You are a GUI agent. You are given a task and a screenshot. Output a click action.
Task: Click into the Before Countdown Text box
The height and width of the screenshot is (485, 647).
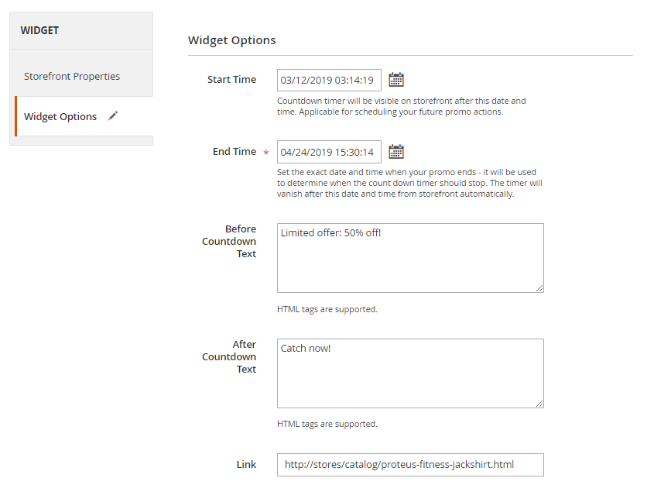pos(410,258)
